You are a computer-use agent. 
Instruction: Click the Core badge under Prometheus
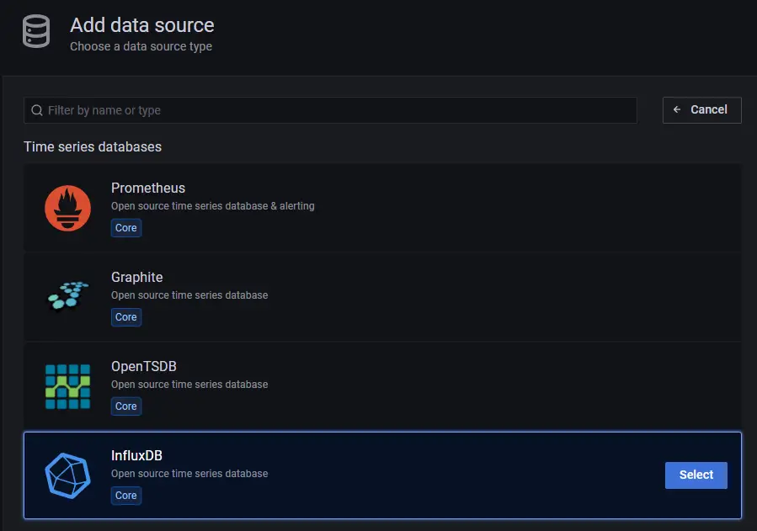point(126,228)
